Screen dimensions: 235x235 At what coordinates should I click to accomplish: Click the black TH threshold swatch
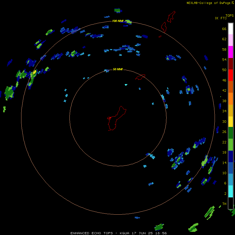pos(231,203)
